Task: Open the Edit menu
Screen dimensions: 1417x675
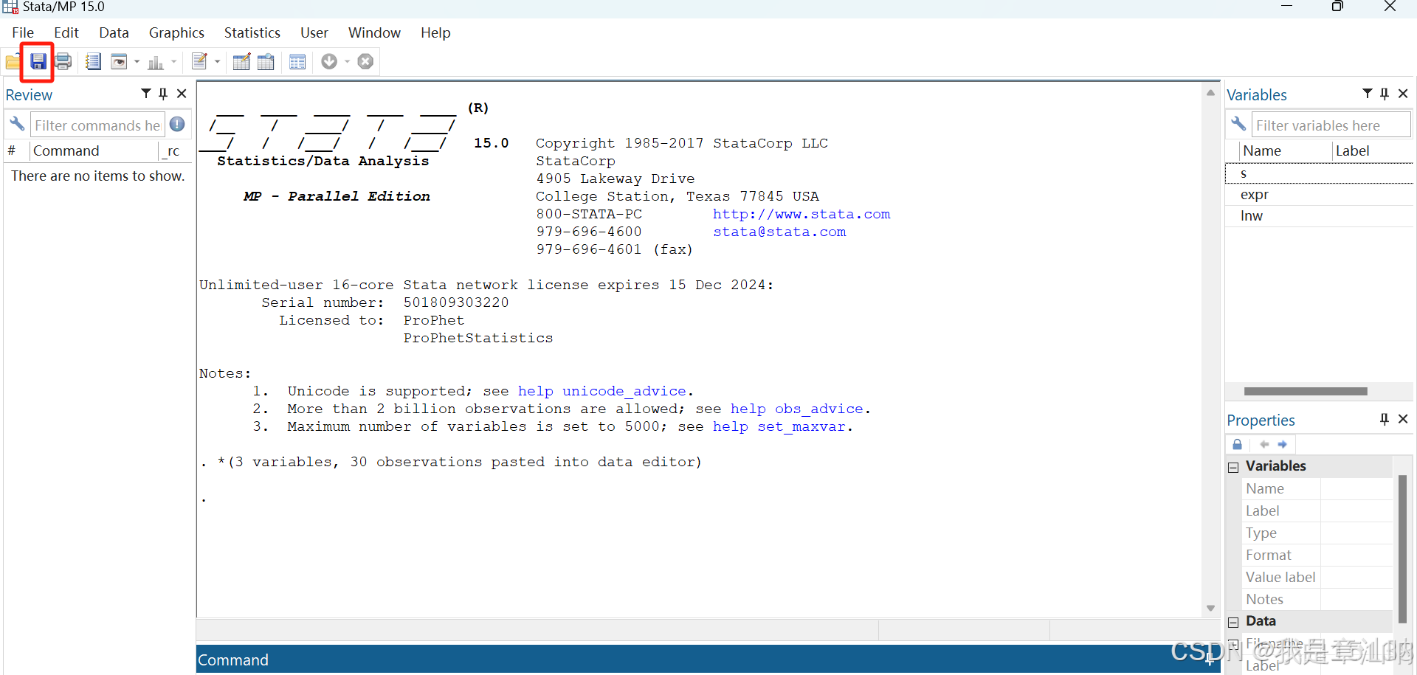Action: pos(66,32)
